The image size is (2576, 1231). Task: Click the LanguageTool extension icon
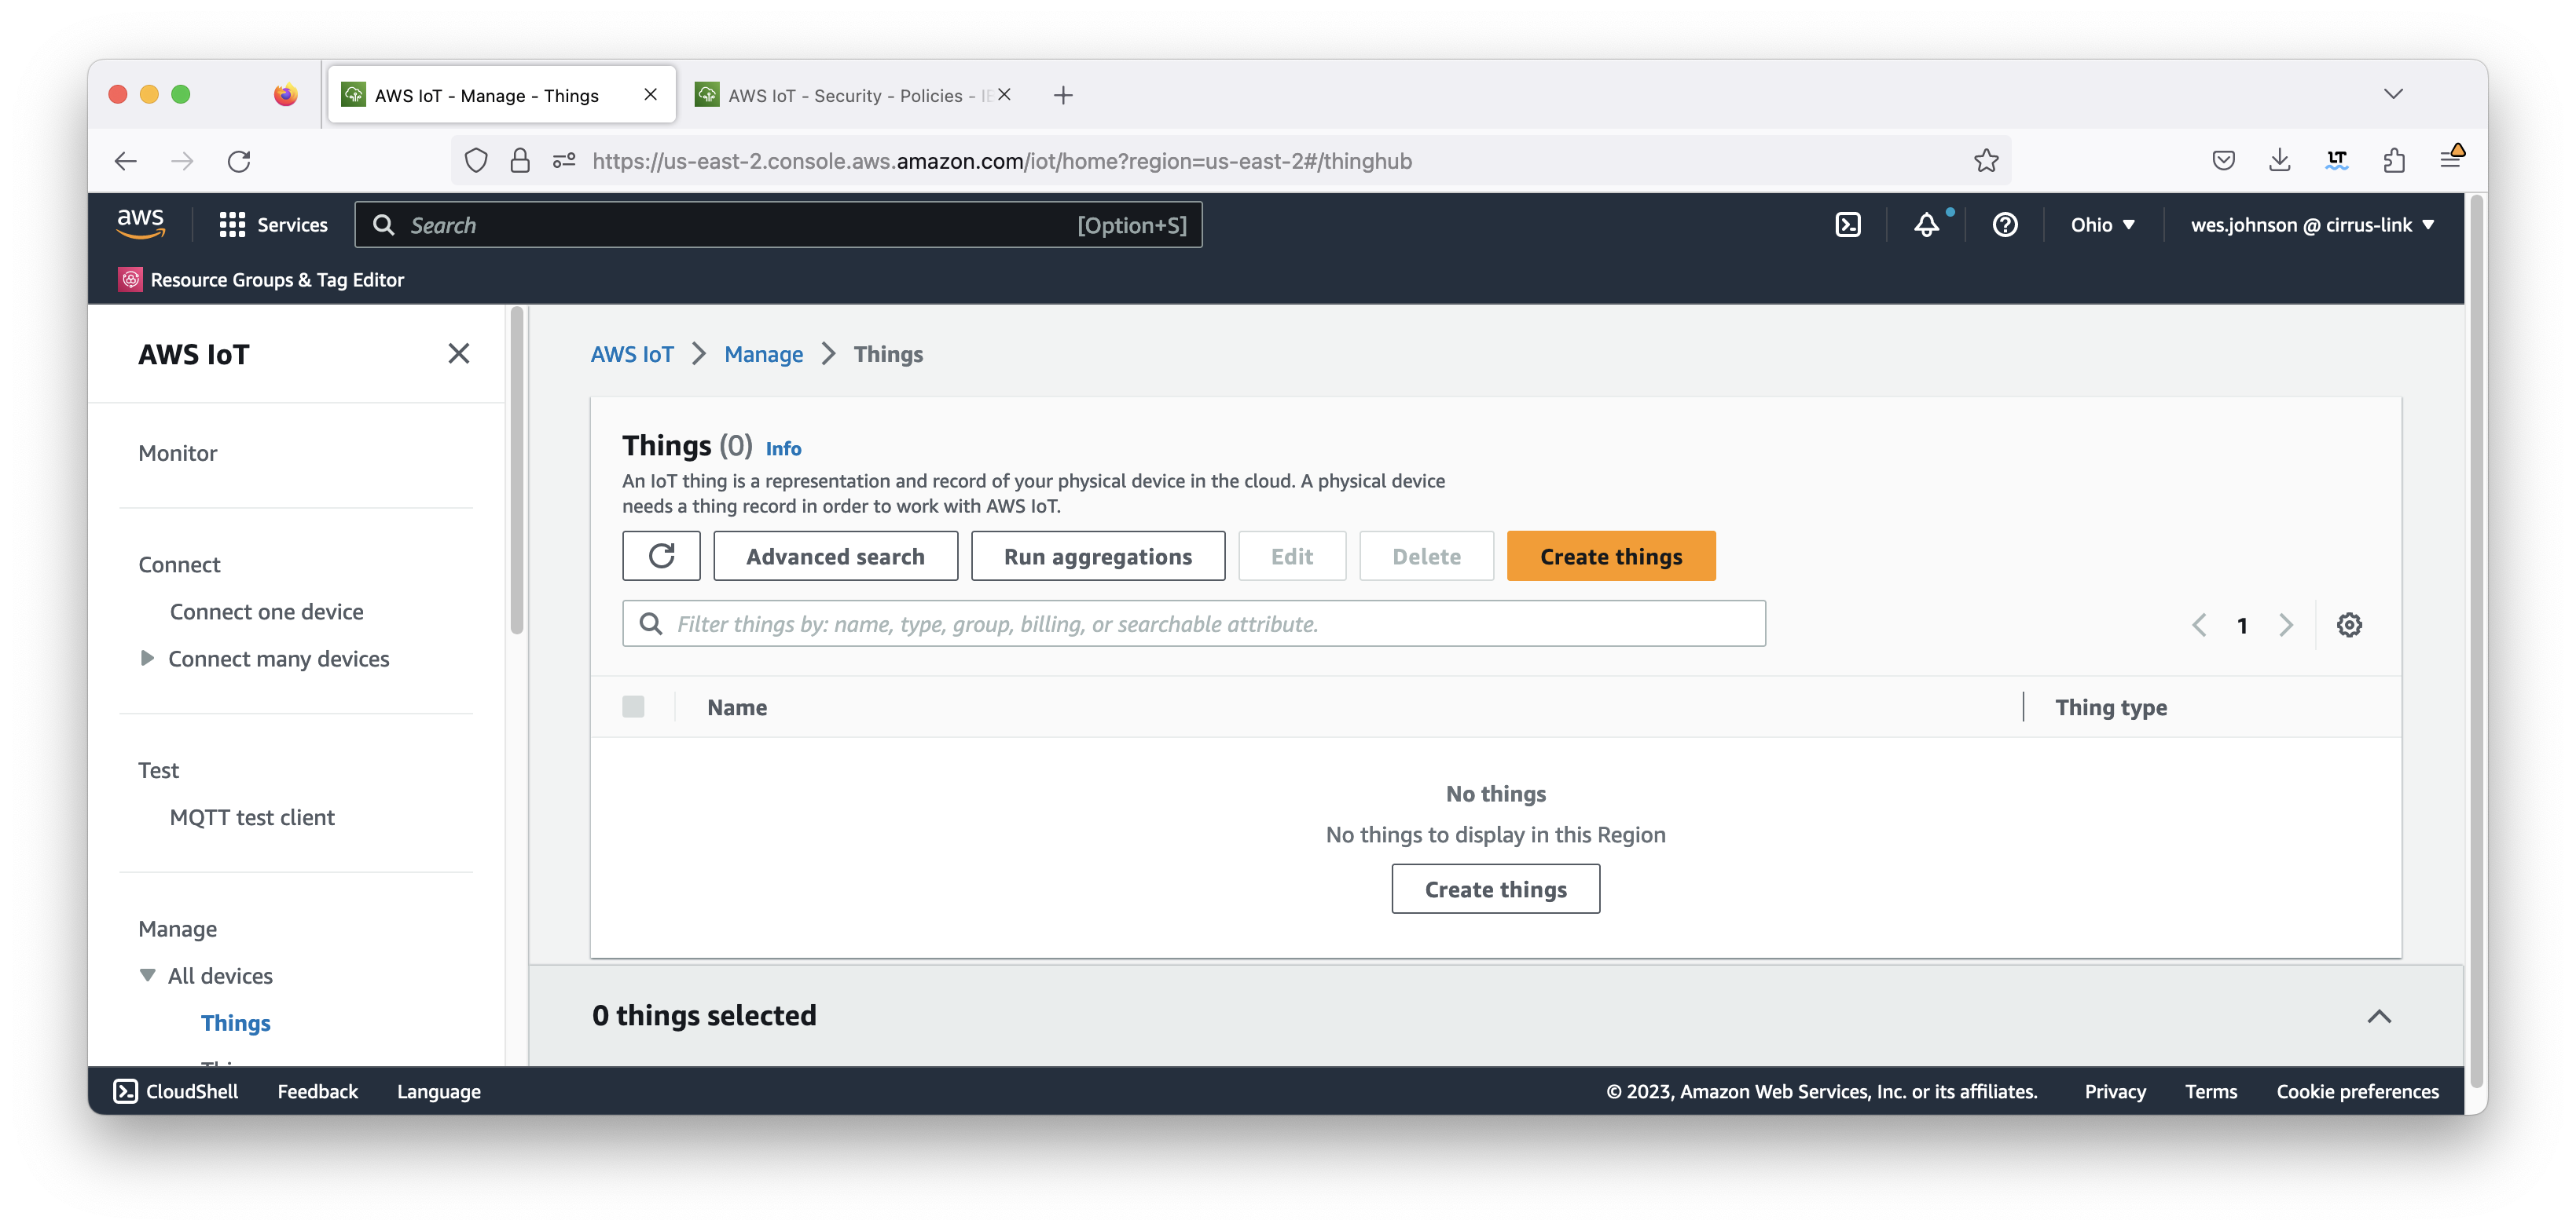pyautogui.click(x=2337, y=161)
